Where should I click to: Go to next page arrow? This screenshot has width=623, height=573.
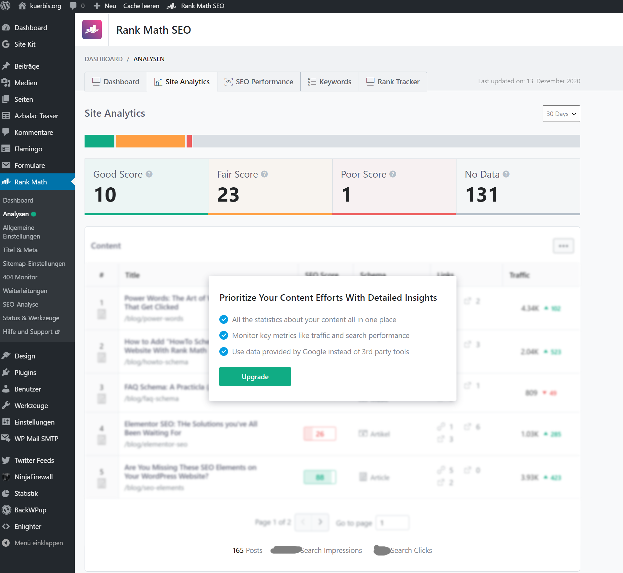point(320,522)
